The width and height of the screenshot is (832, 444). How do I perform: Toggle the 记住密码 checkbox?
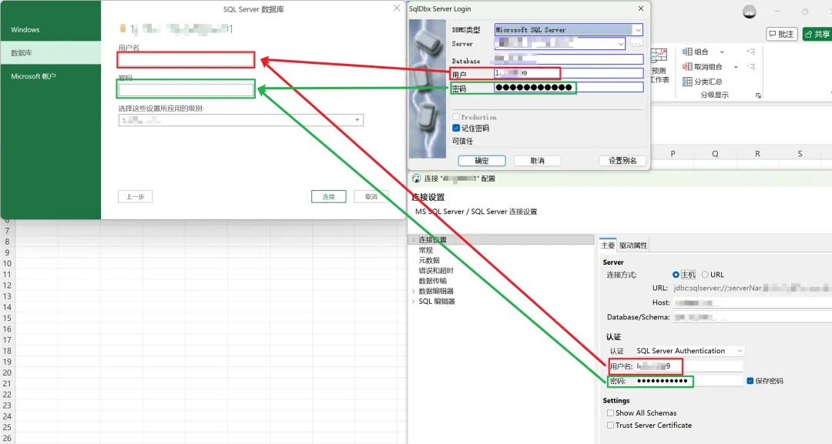click(456, 128)
